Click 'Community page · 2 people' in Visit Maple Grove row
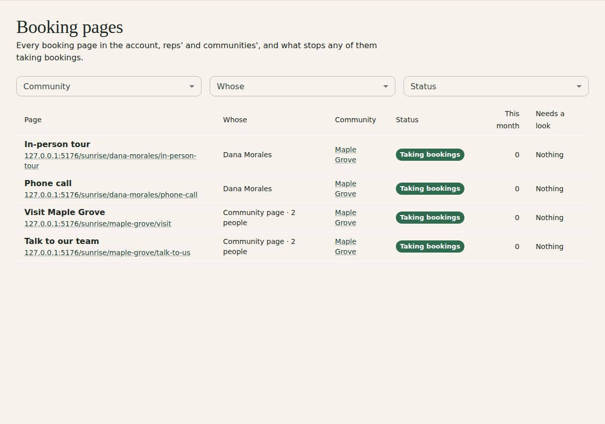This screenshot has height=424, width=605. [259, 218]
